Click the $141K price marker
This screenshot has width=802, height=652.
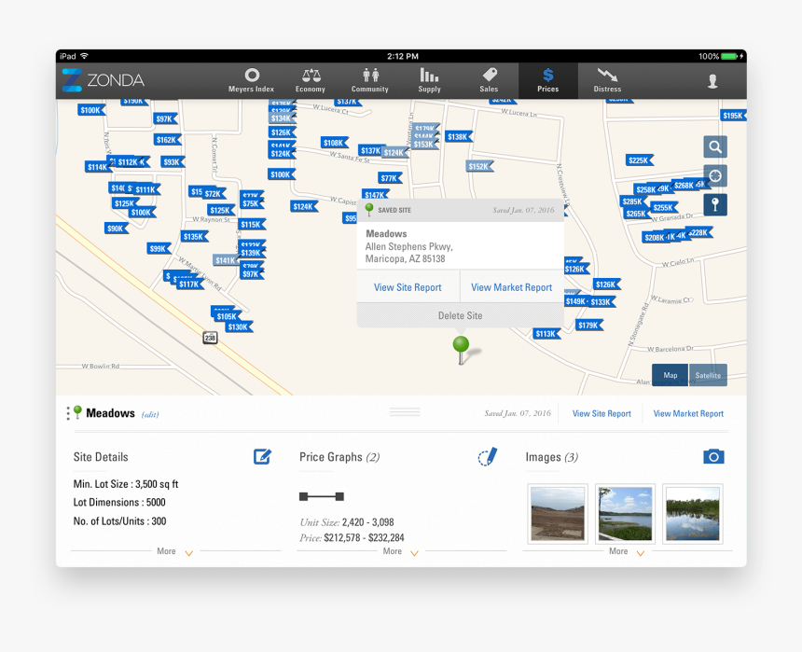pyautogui.click(x=226, y=260)
